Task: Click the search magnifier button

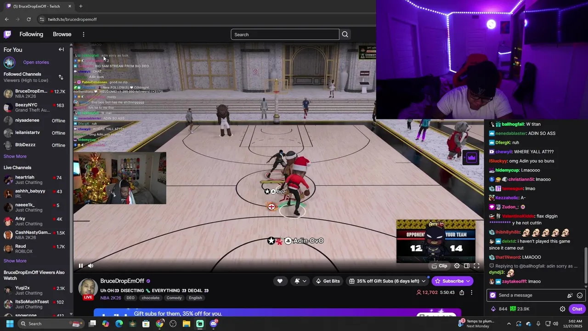Action: pyautogui.click(x=345, y=34)
